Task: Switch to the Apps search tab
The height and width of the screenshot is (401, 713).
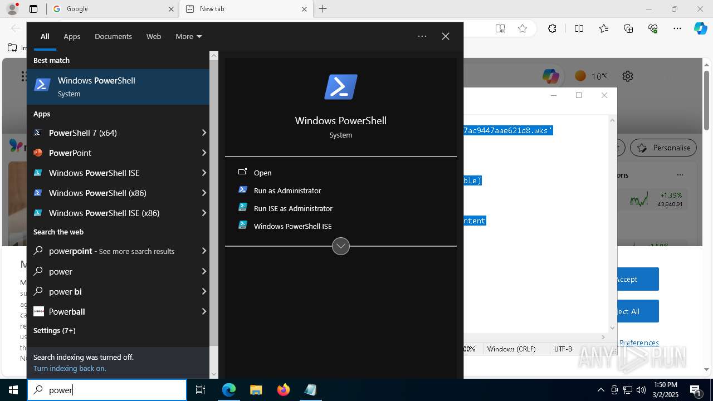Action: pyautogui.click(x=72, y=36)
